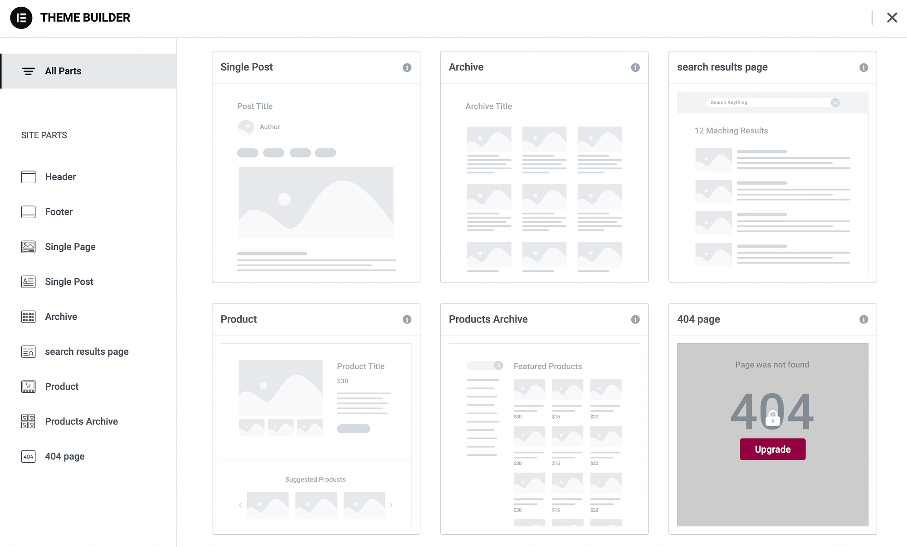The width and height of the screenshot is (907, 547).
Task: Select the Product icon in sidebar
Action: 28,386
